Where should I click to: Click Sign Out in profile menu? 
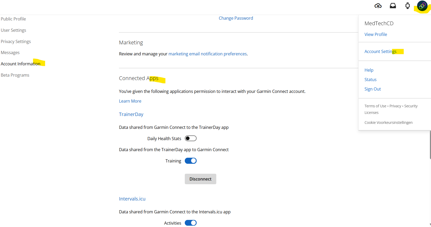pyautogui.click(x=372, y=89)
